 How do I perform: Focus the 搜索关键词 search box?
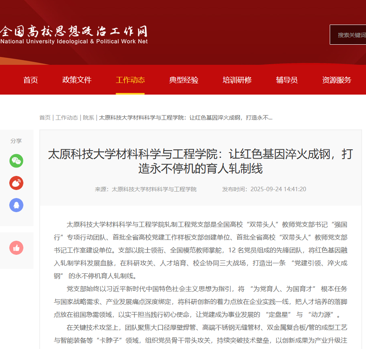point(349,35)
